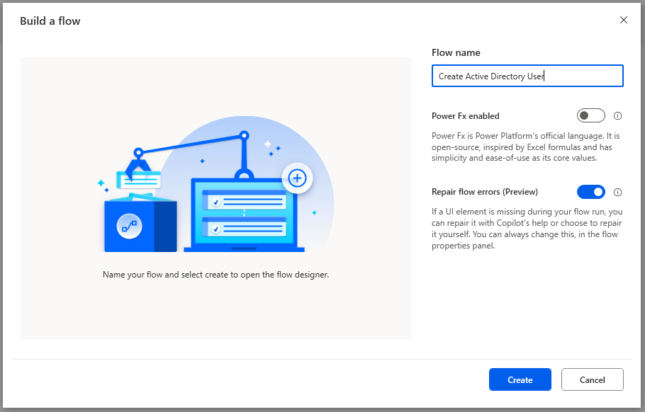Click Create to open the flow designer

click(520, 379)
